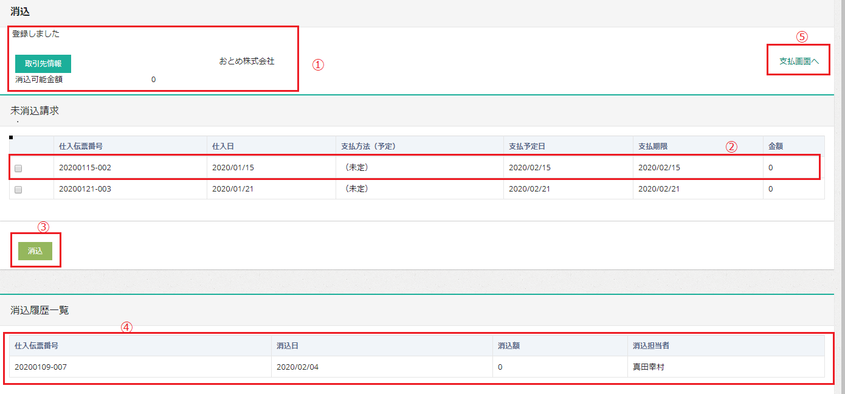Image resolution: width=845 pixels, height=394 pixels.
Task: Click the 消込担当者 column header
Action: pyautogui.click(x=651, y=346)
